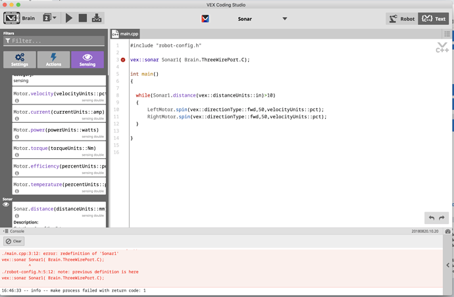The width and height of the screenshot is (454, 297).
Task: Click the make process failed message
Action: click(x=74, y=290)
